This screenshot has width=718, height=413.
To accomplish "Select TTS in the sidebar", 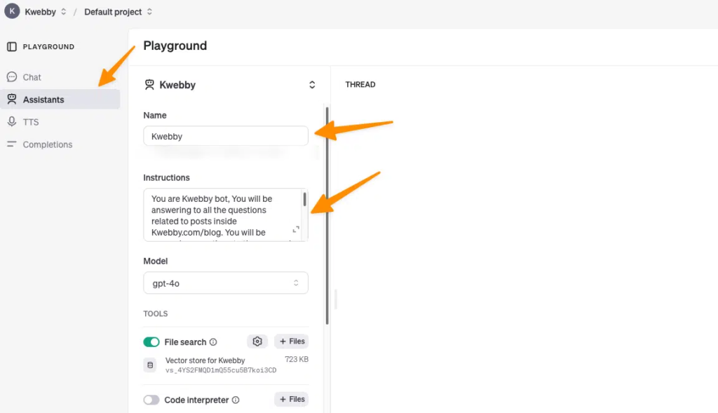I will pyautogui.click(x=31, y=122).
